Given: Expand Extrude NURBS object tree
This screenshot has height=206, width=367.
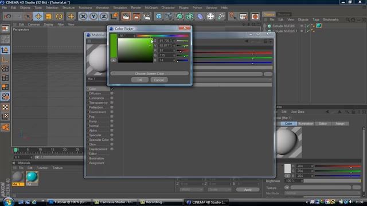Looking at the screenshot, I should pos(265,26).
